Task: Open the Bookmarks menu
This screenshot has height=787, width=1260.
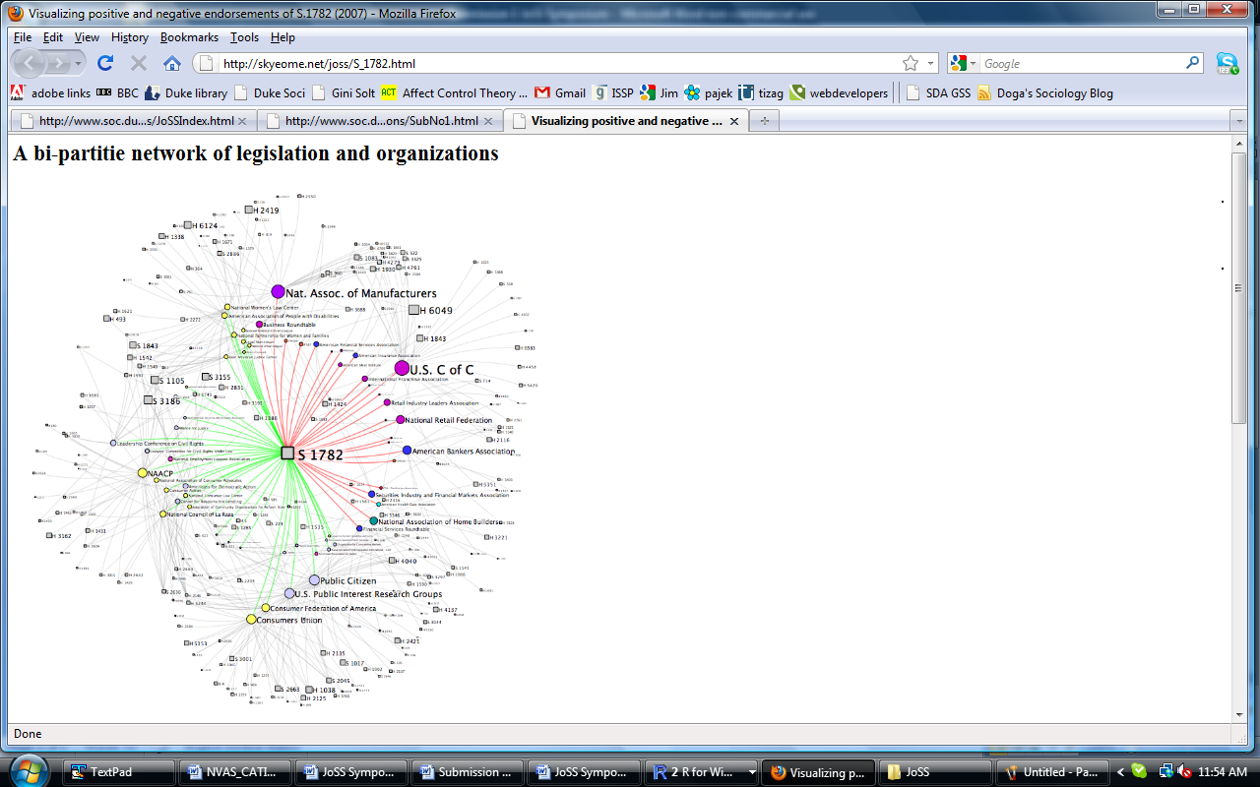Action: [x=190, y=37]
